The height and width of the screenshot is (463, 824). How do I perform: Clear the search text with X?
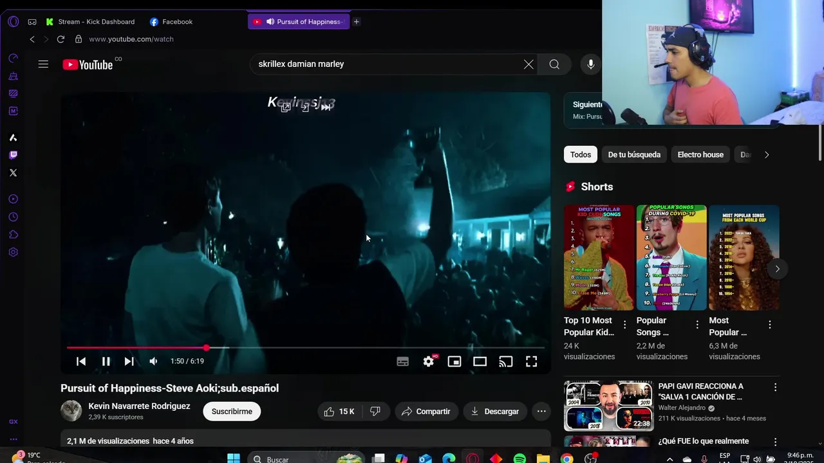click(529, 64)
